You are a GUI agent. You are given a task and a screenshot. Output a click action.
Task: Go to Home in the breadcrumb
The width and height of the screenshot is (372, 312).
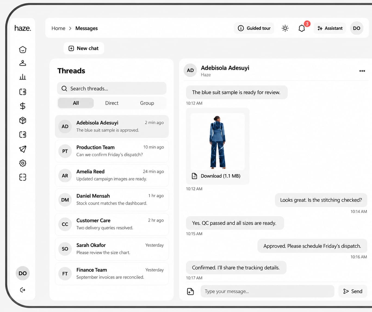click(58, 28)
